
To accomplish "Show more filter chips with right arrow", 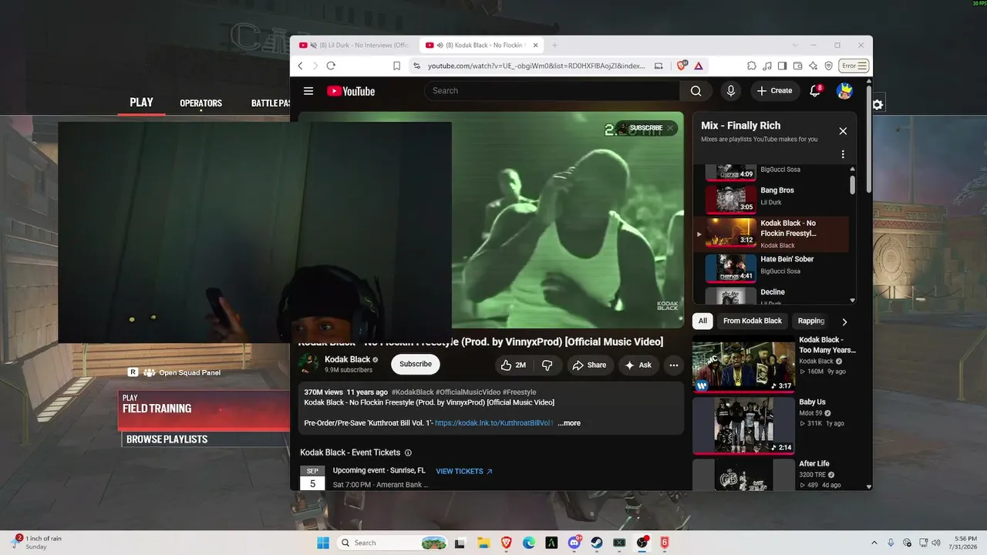I will click(844, 321).
